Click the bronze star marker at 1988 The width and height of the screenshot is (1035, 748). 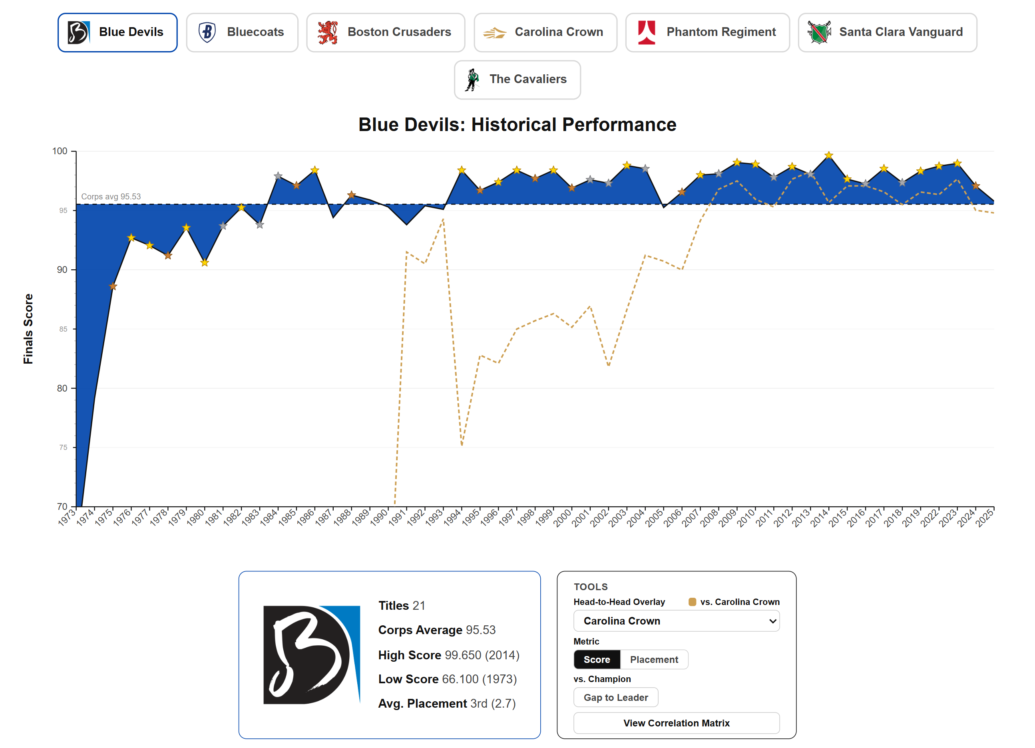(x=351, y=195)
